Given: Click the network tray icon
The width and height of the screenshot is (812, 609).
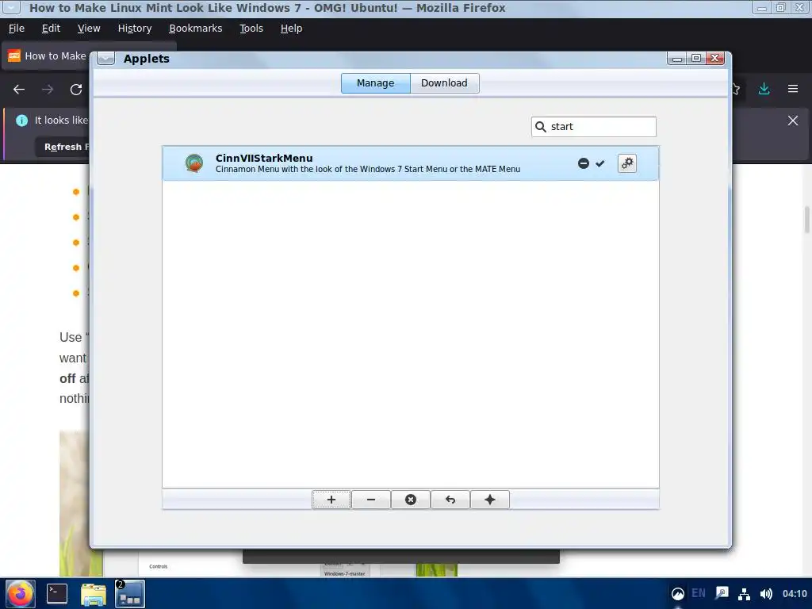Looking at the screenshot, I should 744,594.
